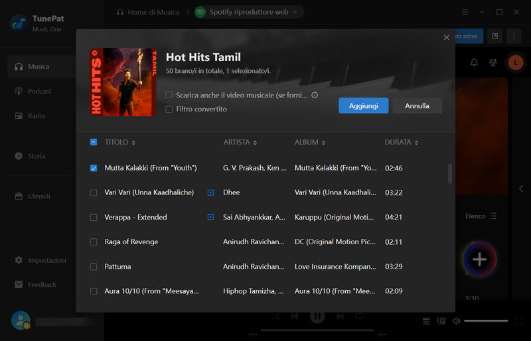
Task: Open the Musica sidebar section
Action: (x=42, y=66)
